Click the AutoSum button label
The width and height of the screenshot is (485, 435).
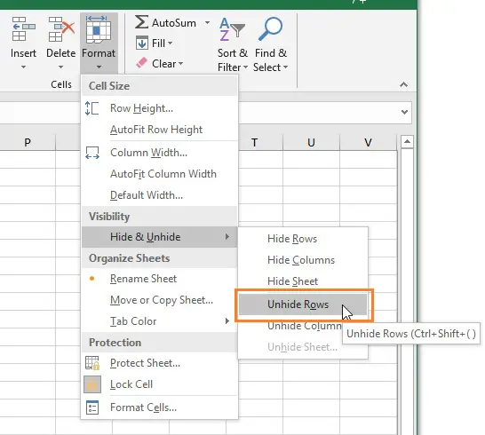174,23
